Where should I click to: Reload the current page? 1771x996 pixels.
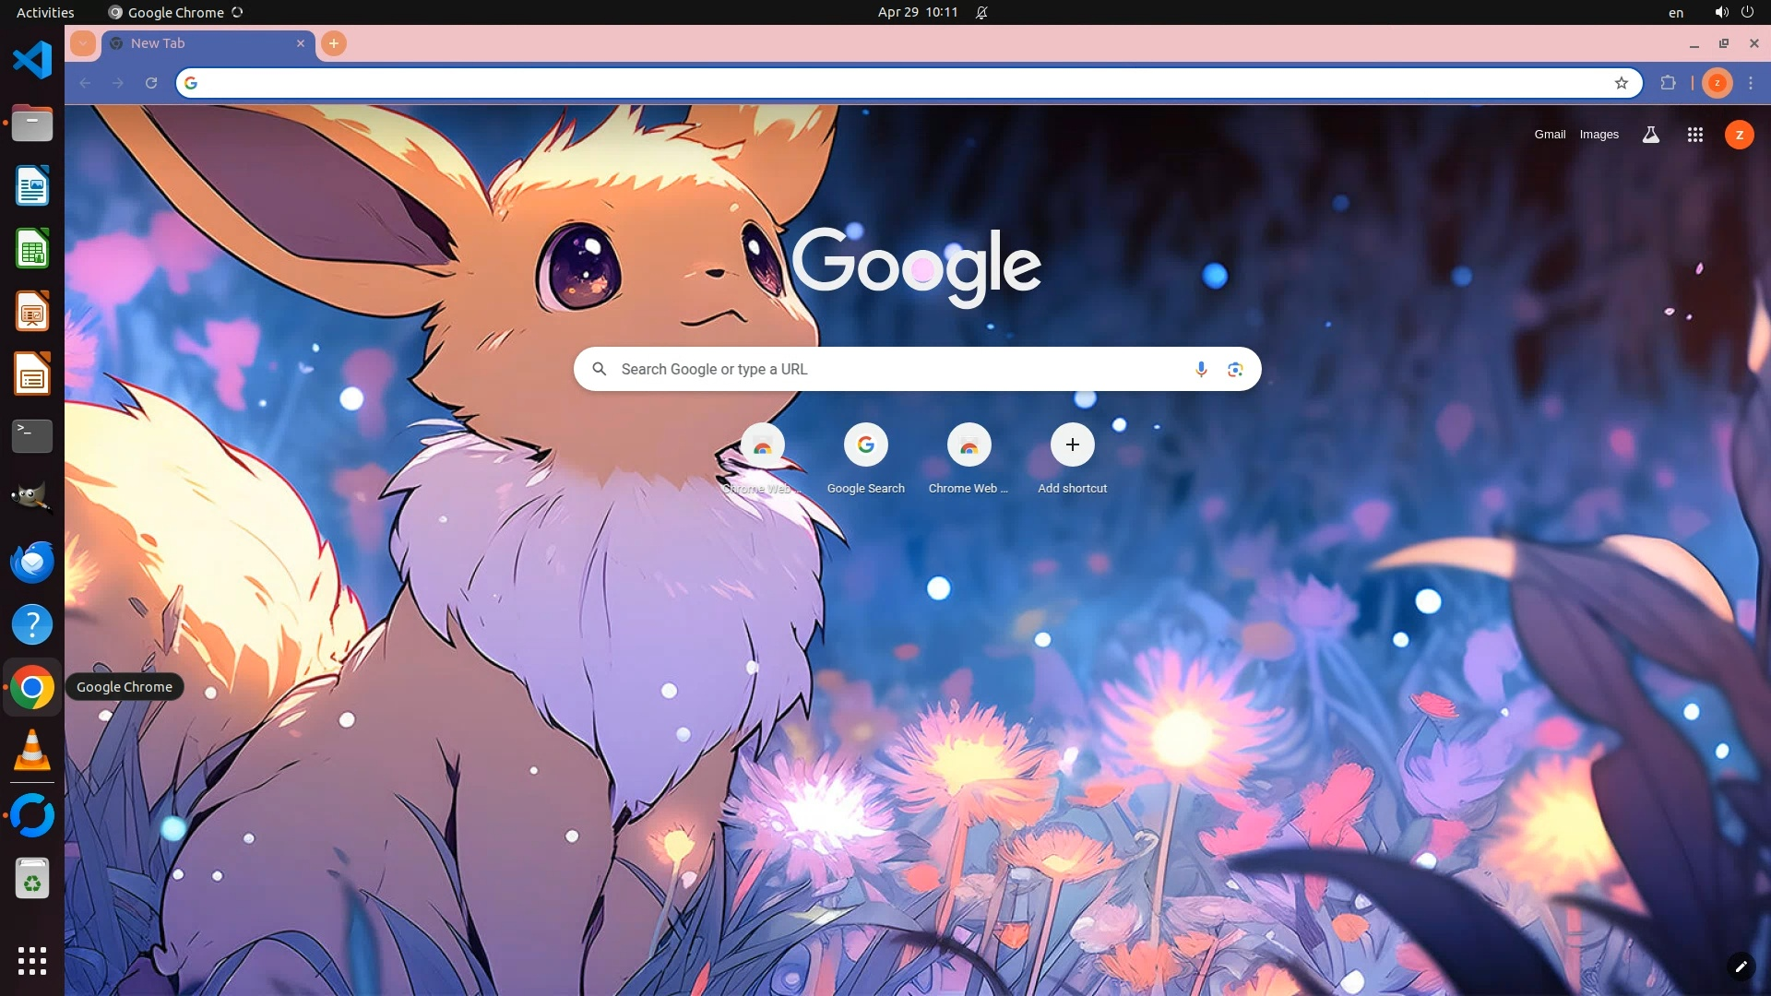(x=151, y=83)
